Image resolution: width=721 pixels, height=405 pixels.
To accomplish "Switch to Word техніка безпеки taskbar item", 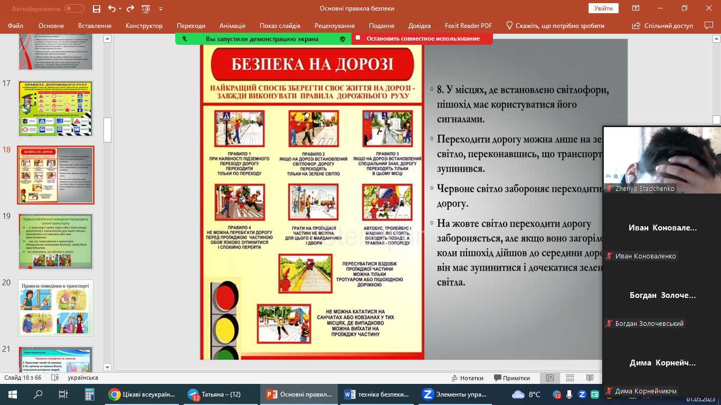I will [x=377, y=394].
